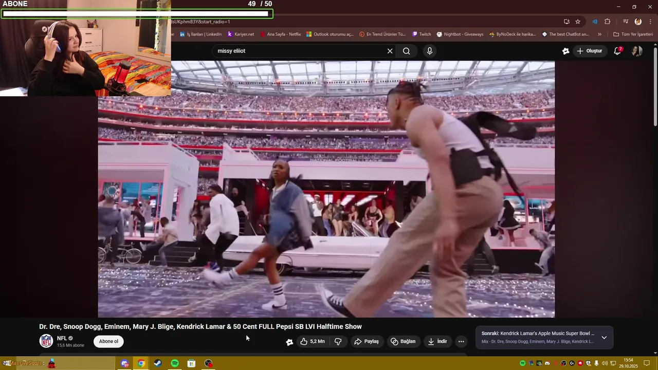Open the En Trend Ürünler bookmark
Image resolution: width=658 pixels, height=370 pixels.
point(382,34)
